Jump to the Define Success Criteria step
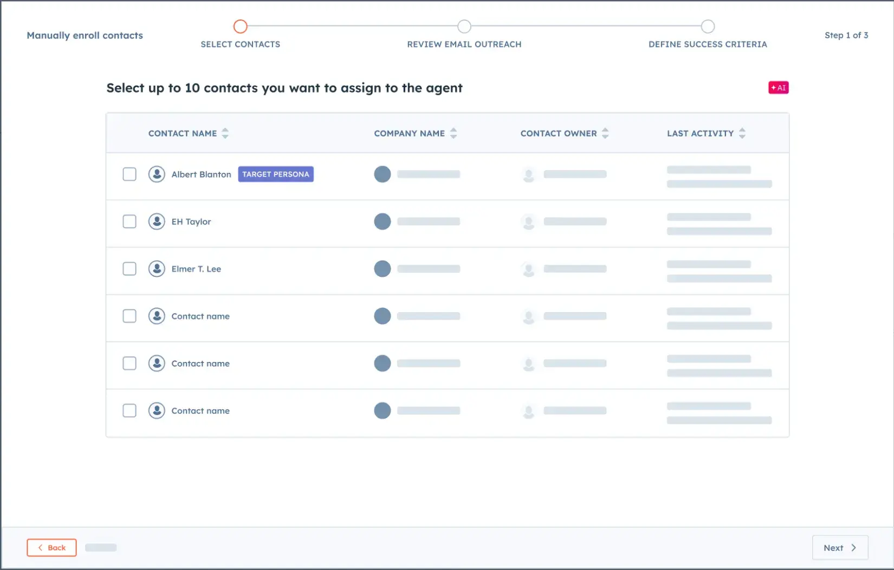 click(708, 27)
